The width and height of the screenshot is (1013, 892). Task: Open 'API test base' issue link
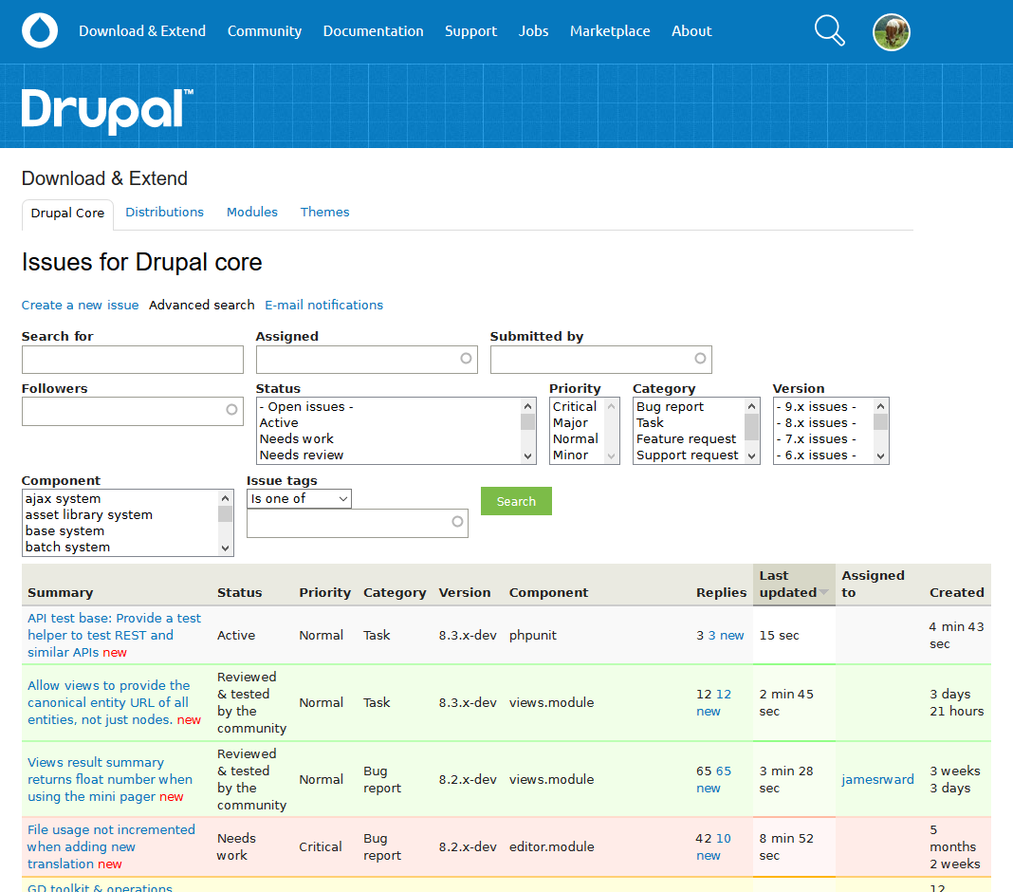coord(114,635)
